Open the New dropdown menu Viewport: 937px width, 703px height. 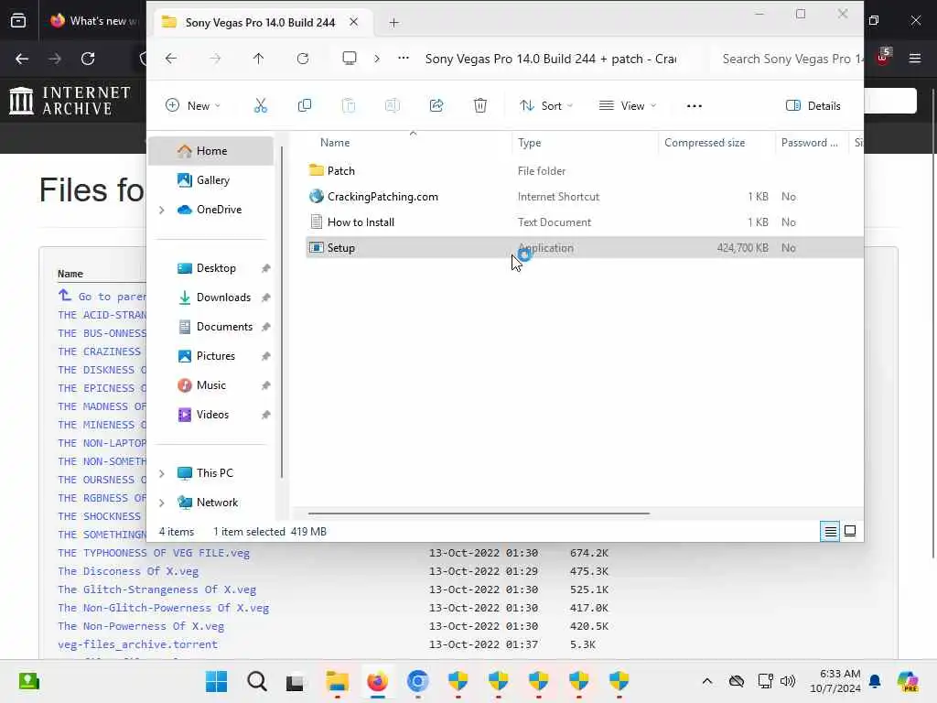point(192,106)
